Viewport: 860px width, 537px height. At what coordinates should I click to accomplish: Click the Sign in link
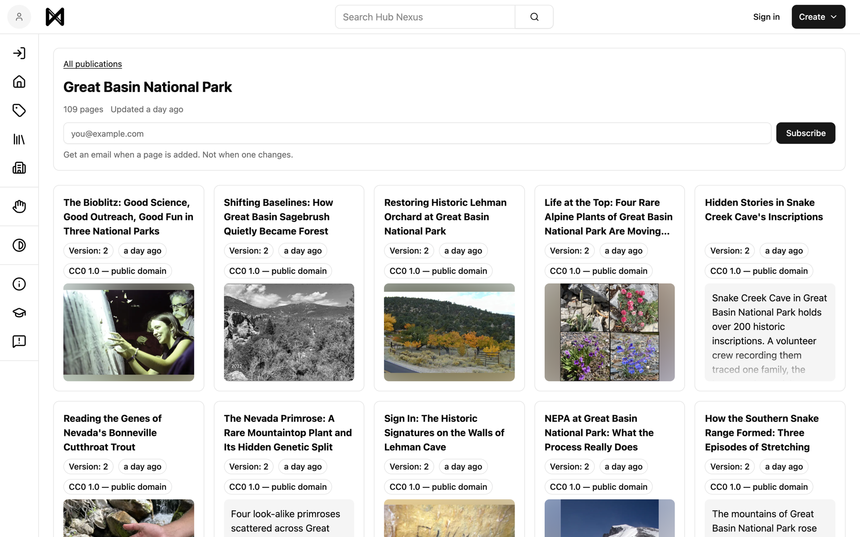(766, 17)
